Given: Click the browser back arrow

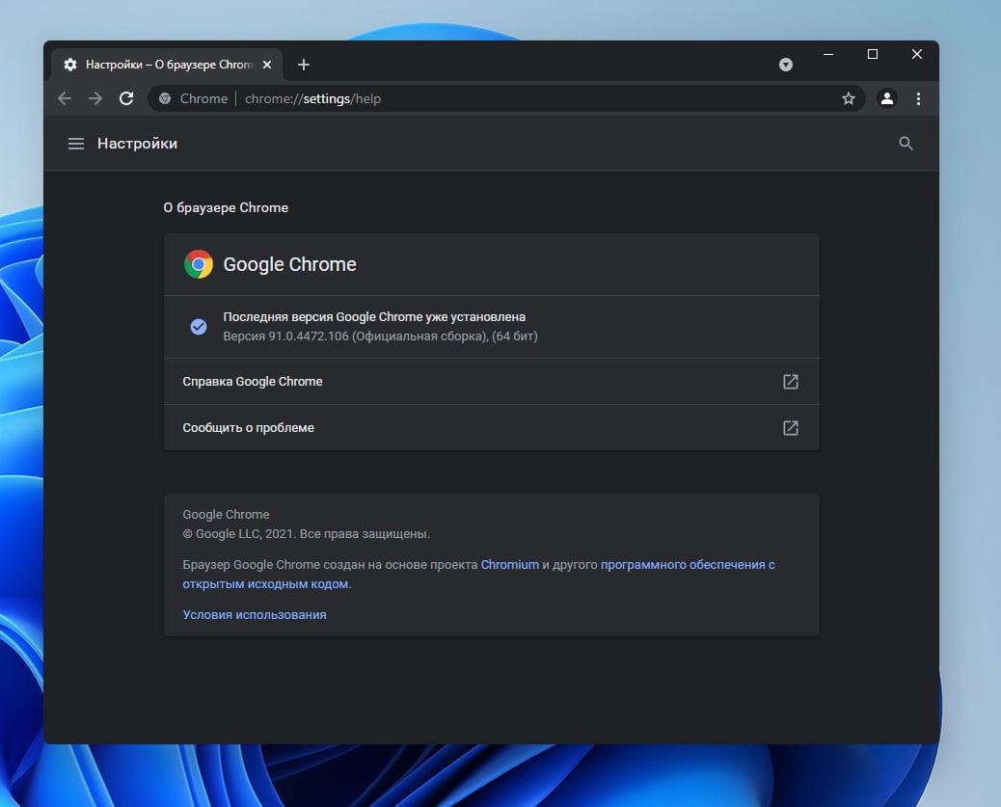Looking at the screenshot, I should 65,98.
